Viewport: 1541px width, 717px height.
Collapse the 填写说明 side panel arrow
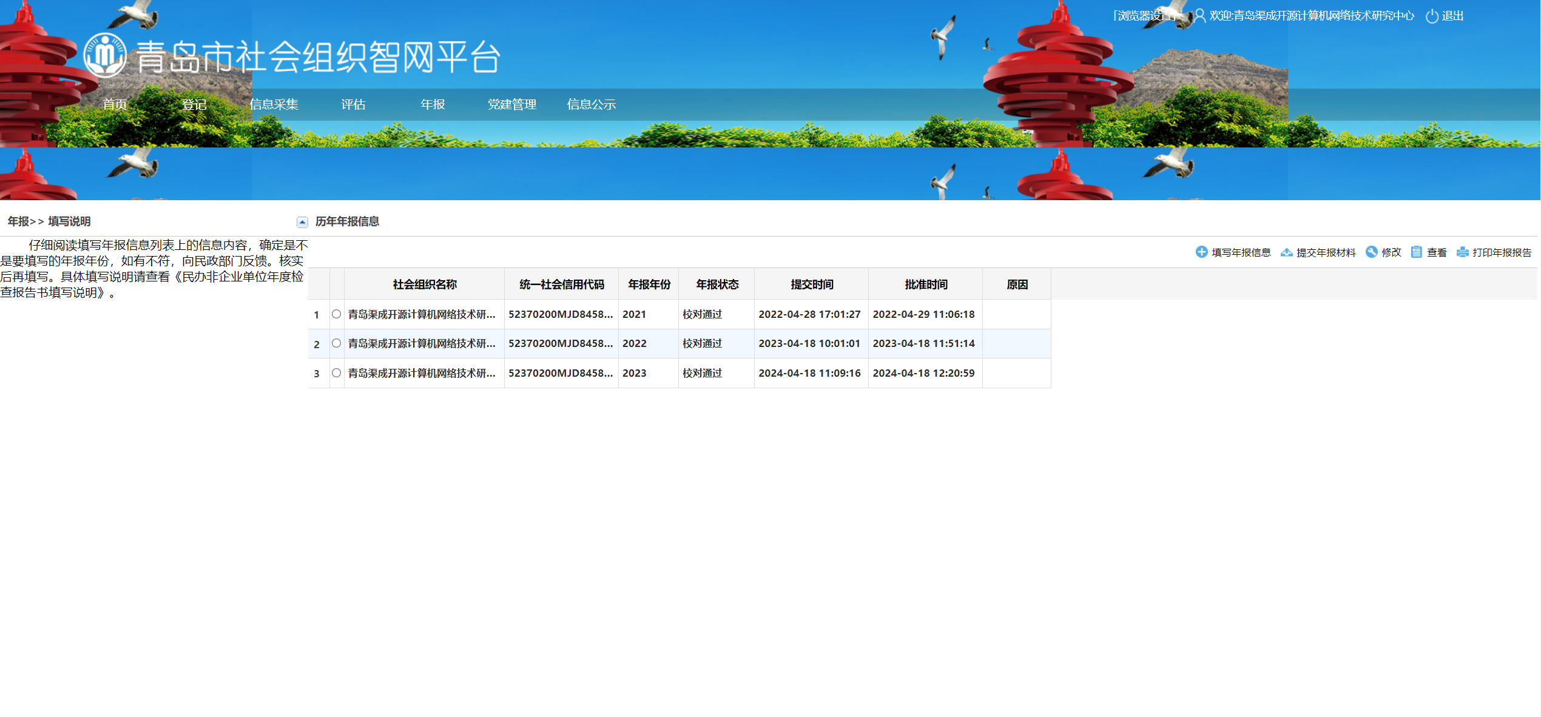click(302, 222)
